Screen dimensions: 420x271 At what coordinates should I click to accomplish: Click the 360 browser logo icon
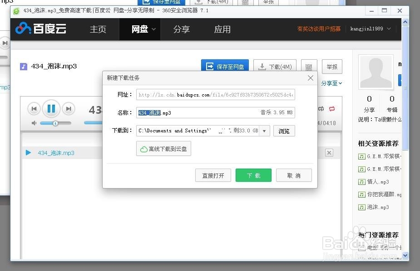pos(16,11)
